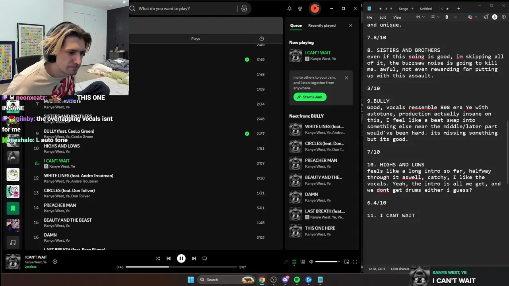This screenshot has height=286, width=509.
Task: Select THIS ONE HERE in the queue
Action: [x=321, y=231]
